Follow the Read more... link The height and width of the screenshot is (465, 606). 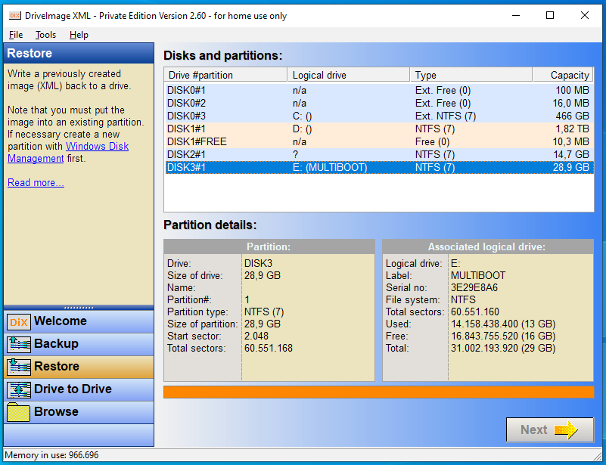36,182
